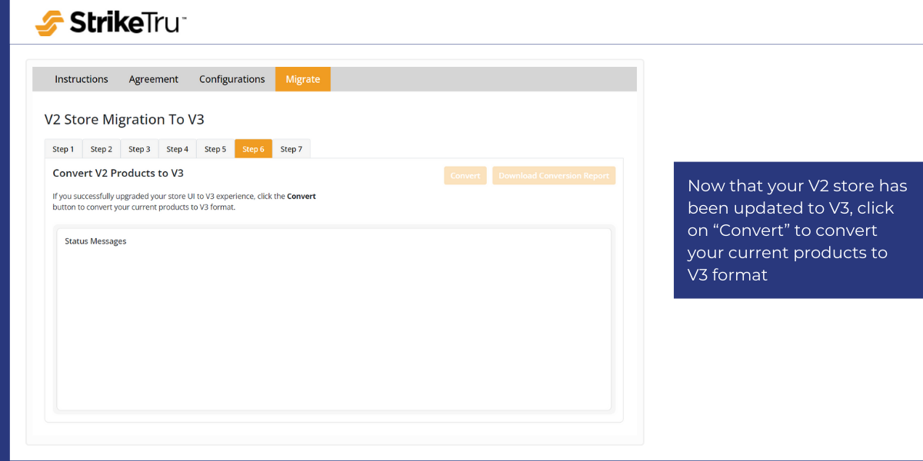Click Download Conversion Report button
Screen dimensions: 923x461
click(x=554, y=176)
